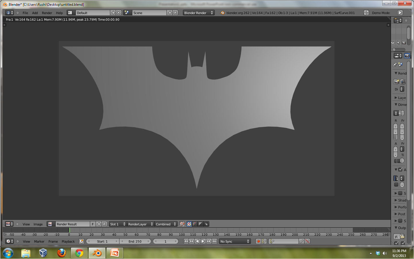Image resolution: width=414 pixels, height=259 pixels.
Task: Open the Blender Render engine dropdown
Action: pos(199,13)
